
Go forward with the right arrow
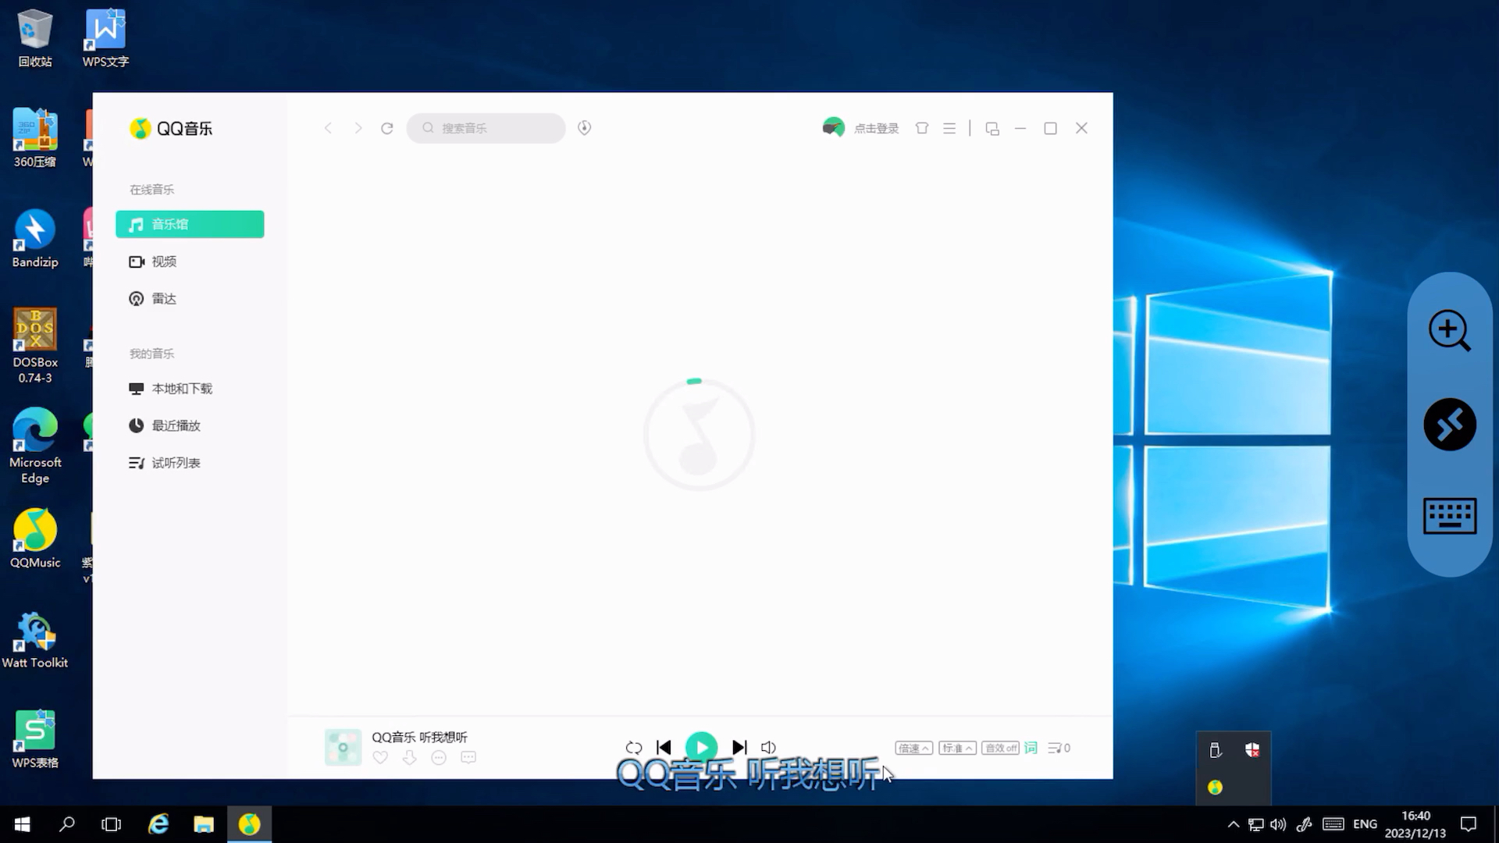pos(358,128)
